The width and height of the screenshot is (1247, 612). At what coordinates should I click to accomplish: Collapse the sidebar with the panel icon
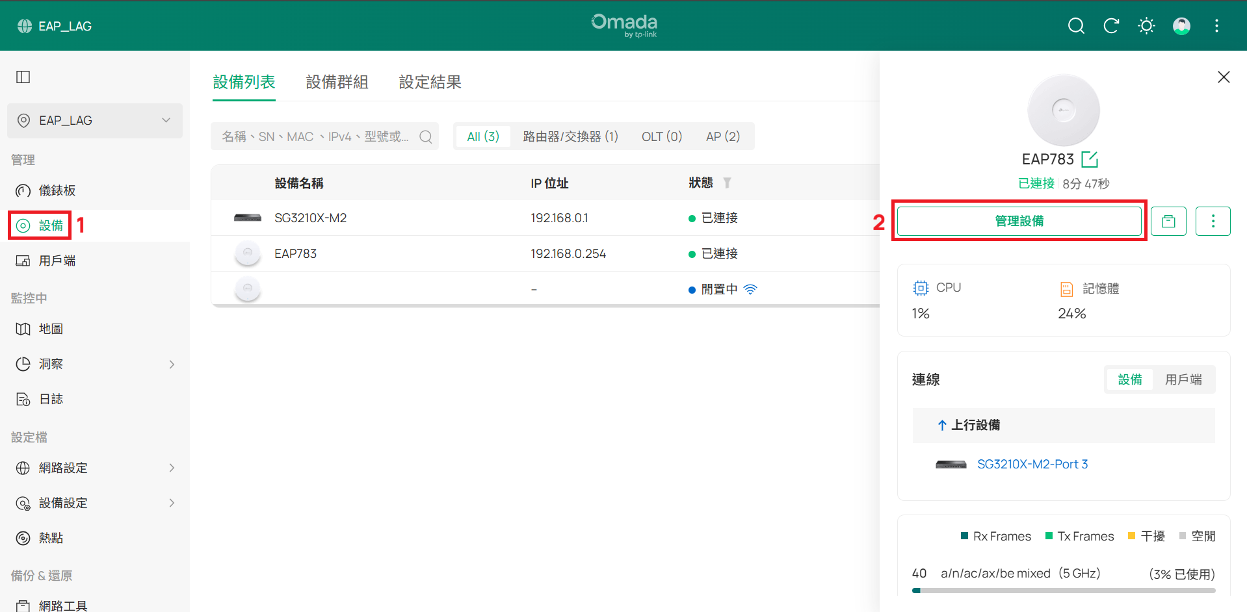tap(23, 77)
